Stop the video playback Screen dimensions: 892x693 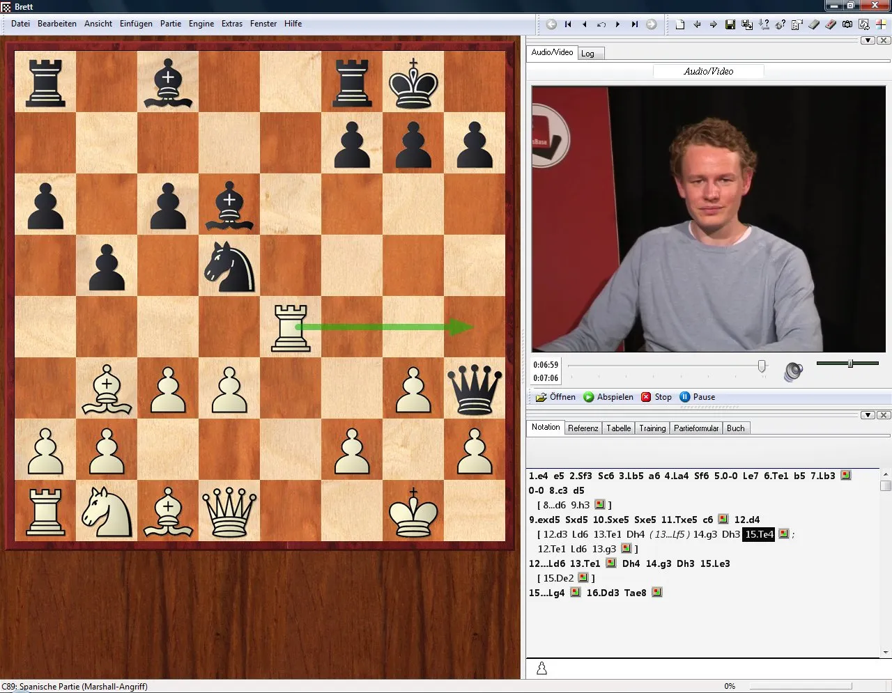point(656,397)
